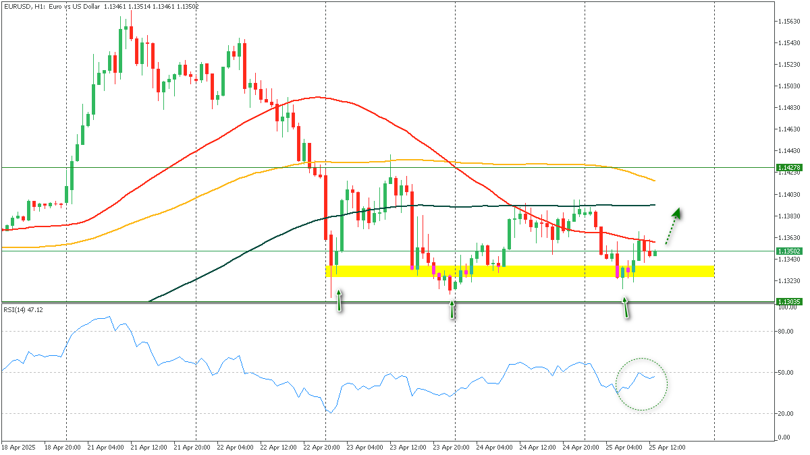Click the red moving average line at its peak

(x=320, y=97)
